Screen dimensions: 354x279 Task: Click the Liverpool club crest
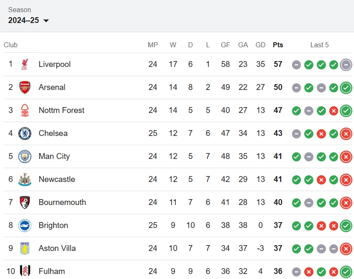click(25, 64)
